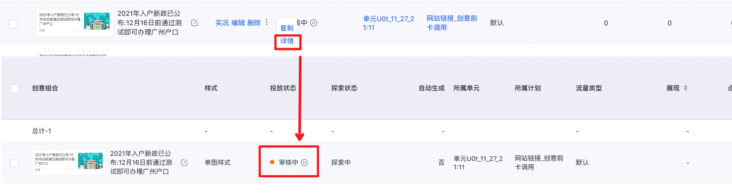
Task: Open the three-dot more actions menu
Action: (x=266, y=22)
